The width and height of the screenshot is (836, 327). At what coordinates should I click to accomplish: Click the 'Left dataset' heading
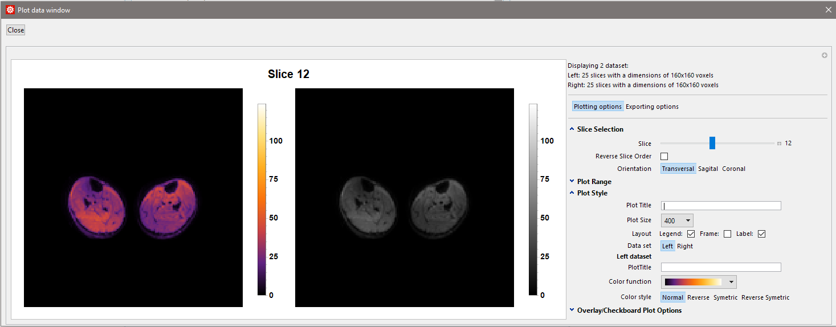click(x=634, y=256)
